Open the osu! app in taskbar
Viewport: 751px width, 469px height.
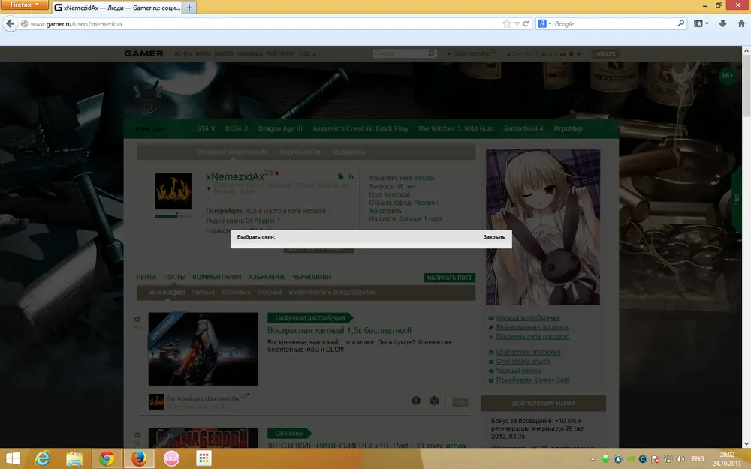(171, 458)
